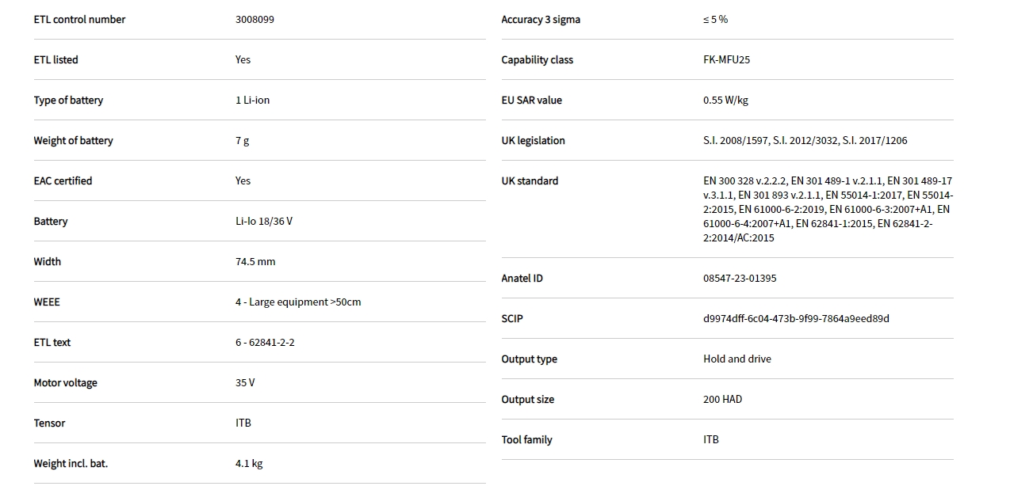Click the EU SAR value 0.55 W/kg
Screen dimensions: 1010x486
click(x=725, y=101)
